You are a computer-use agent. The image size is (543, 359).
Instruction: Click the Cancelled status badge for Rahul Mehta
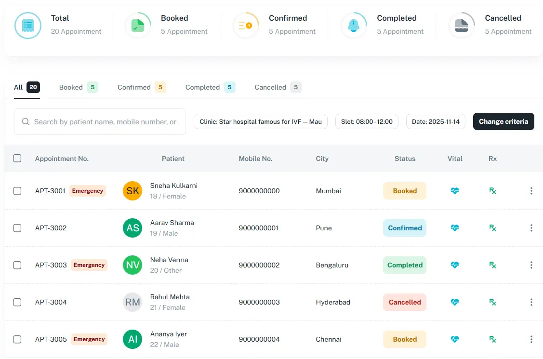coord(405,302)
